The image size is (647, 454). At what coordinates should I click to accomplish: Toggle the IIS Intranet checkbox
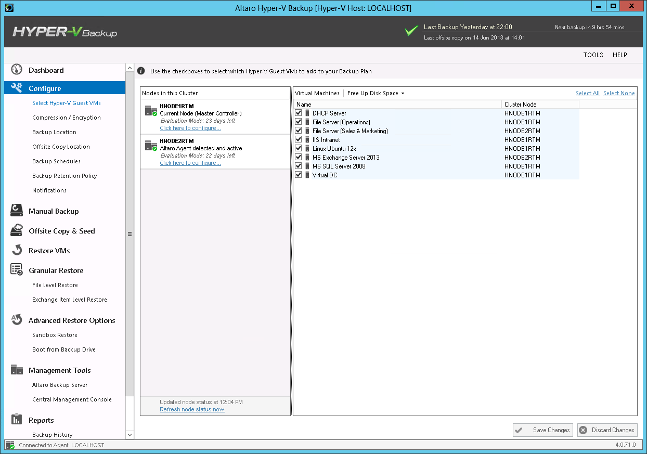click(299, 139)
